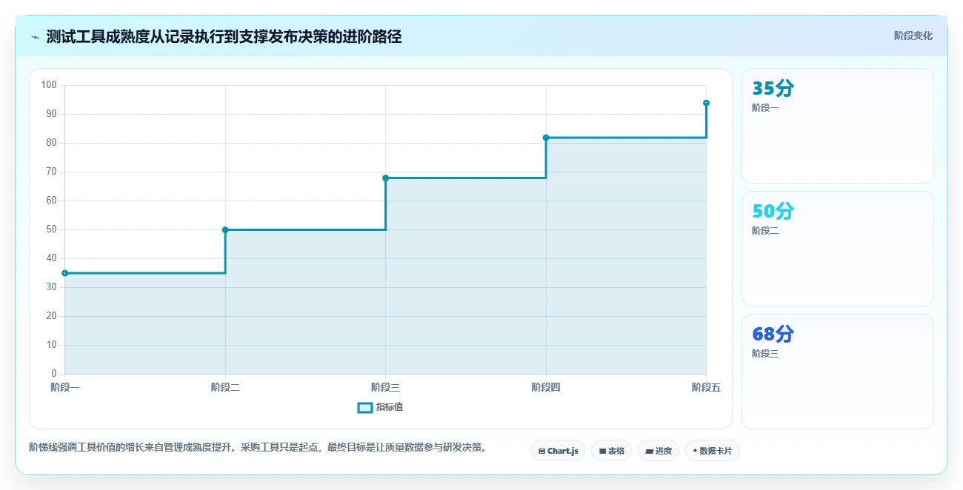Click the footer note about 阶梯线
Image resolution: width=963 pixels, height=490 pixels.
tap(258, 447)
